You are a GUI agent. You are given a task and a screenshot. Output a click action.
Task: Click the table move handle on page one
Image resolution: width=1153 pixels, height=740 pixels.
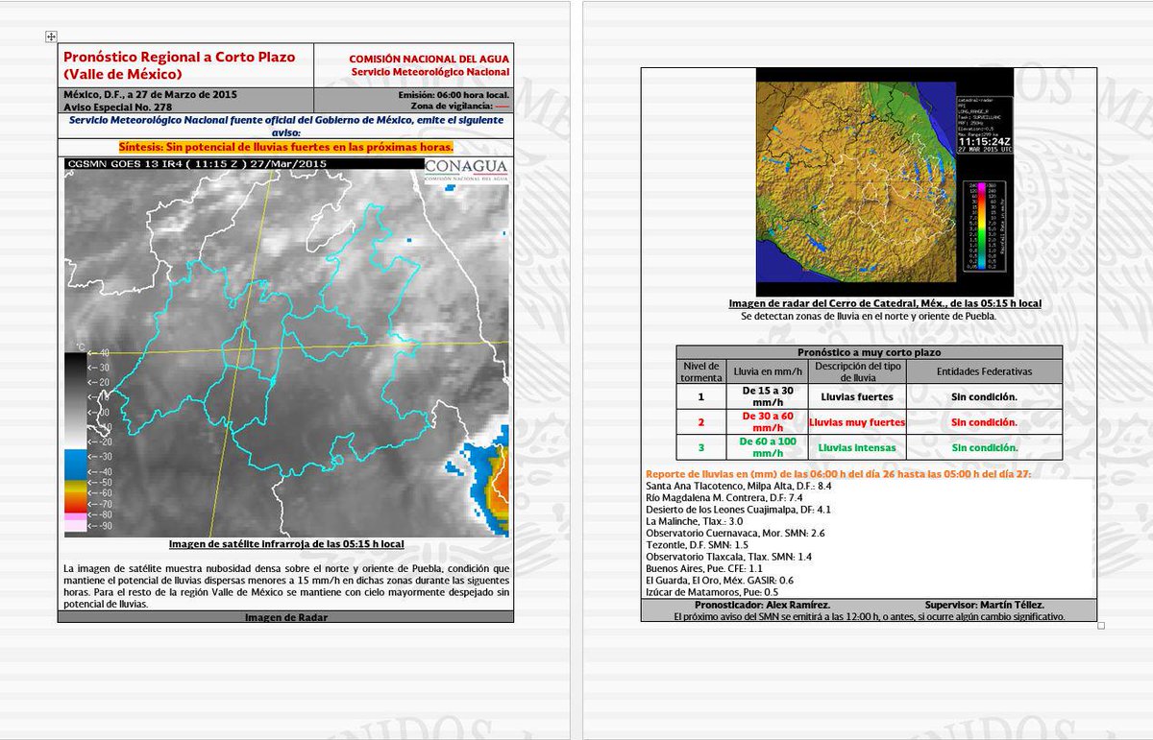(50, 36)
